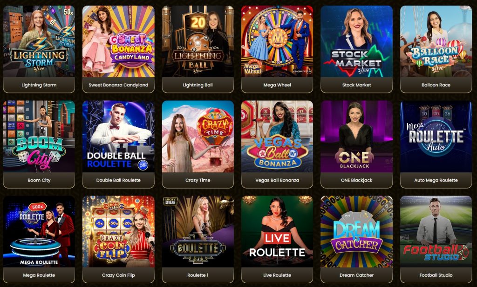Open the Balloon Race game thumbnail
The image size is (477, 287).
click(436, 41)
